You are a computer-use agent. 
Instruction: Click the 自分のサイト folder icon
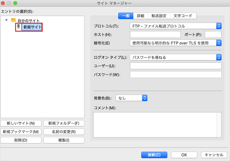click(x=13, y=20)
